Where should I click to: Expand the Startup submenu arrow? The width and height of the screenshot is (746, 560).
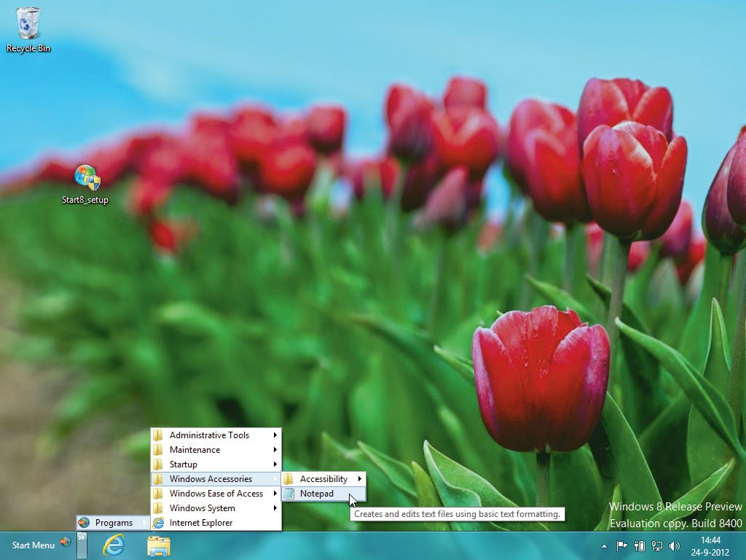click(x=275, y=464)
